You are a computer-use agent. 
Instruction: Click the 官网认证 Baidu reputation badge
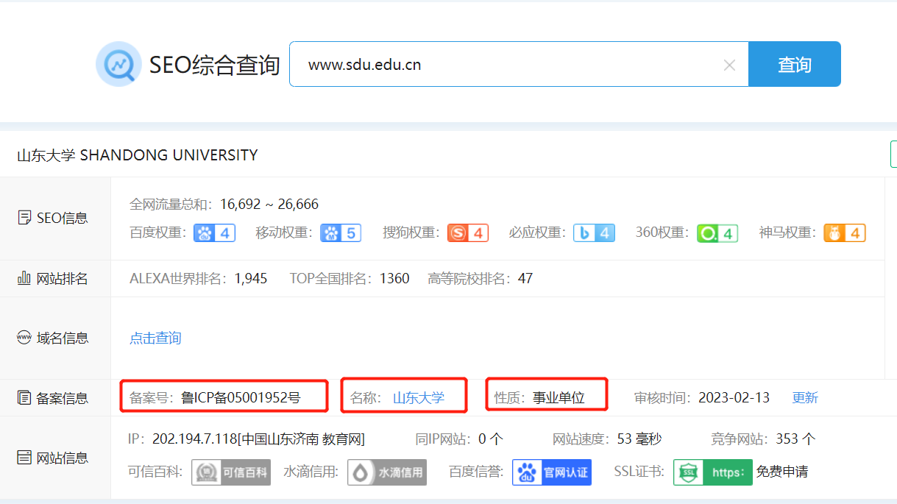552,472
